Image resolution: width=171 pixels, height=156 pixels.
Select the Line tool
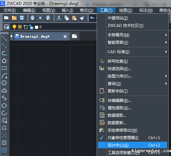[x=4, y=38]
